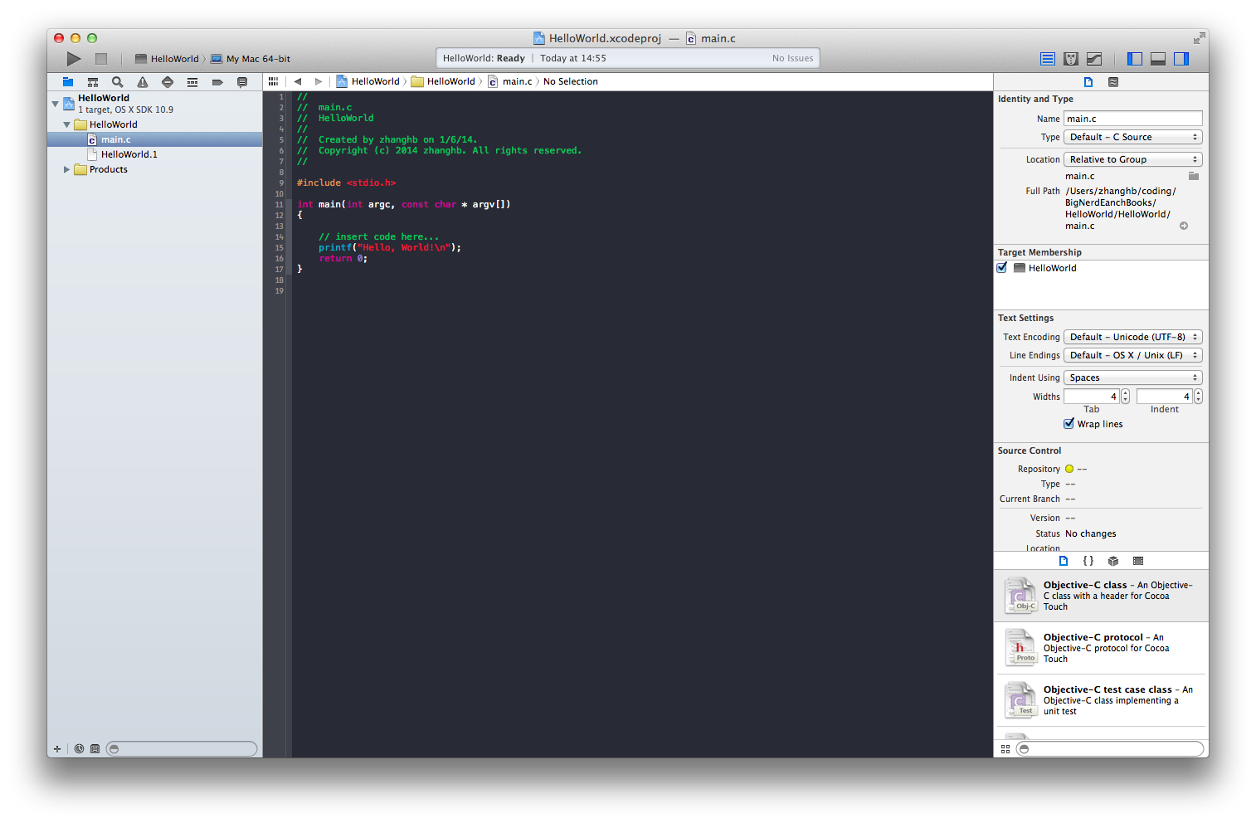Click the Stop button in the toolbar
Image resolution: width=1256 pixels, height=823 pixels.
(x=101, y=59)
